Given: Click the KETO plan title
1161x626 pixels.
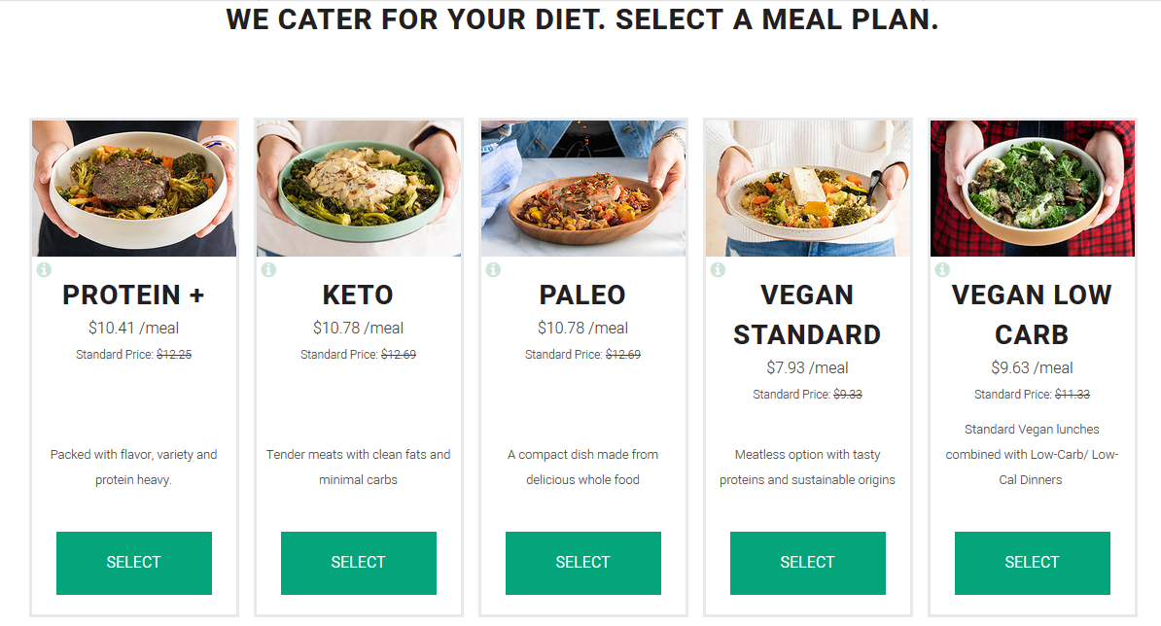Looking at the screenshot, I should tap(358, 295).
